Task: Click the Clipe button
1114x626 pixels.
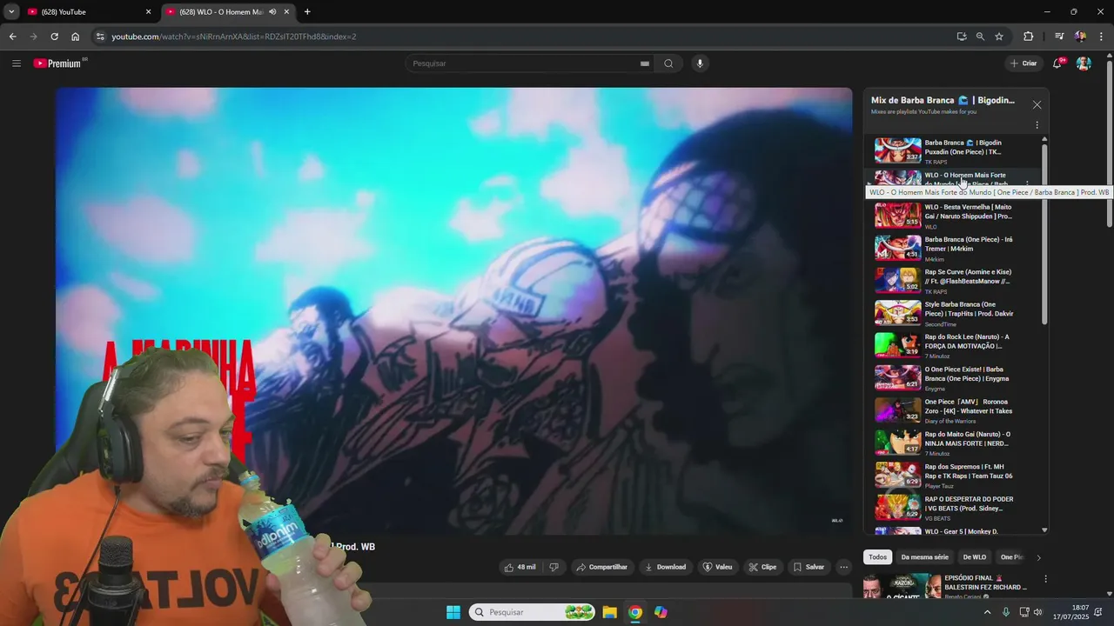Action: click(x=762, y=567)
